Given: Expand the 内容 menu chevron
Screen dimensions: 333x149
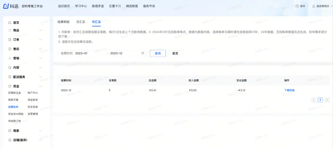Looking at the screenshot, I should pyautogui.click(x=41, y=68).
